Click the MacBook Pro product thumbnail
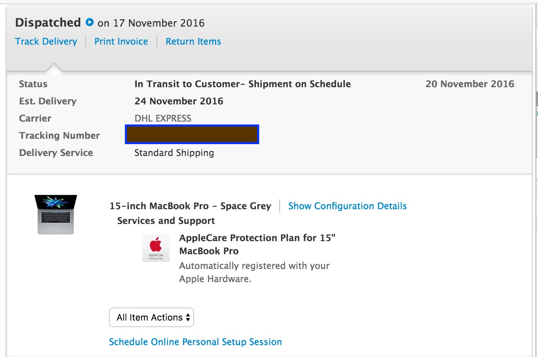 [56, 214]
